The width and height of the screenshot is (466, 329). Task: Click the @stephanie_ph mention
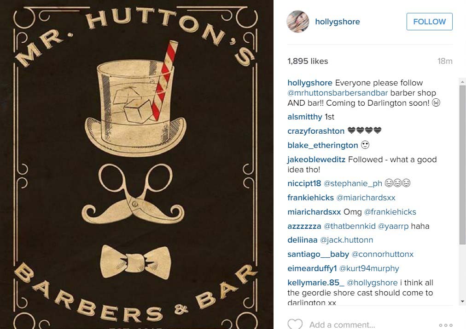[353, 183]
